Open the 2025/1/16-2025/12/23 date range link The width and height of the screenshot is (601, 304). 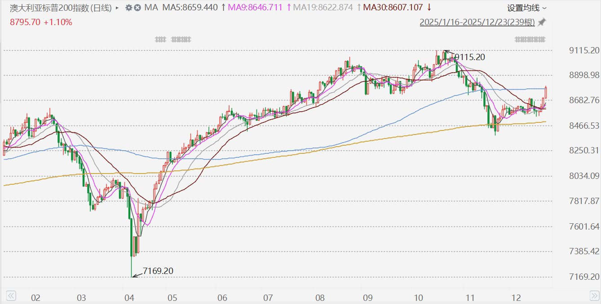point(477,22)
